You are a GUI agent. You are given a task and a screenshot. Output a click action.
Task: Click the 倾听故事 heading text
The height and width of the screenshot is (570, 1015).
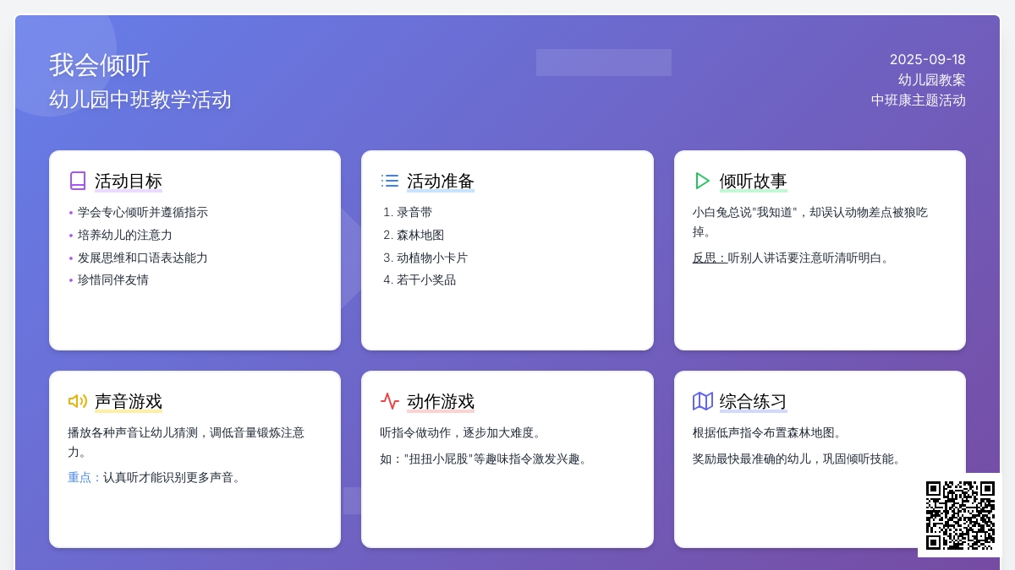coord(753,182)
